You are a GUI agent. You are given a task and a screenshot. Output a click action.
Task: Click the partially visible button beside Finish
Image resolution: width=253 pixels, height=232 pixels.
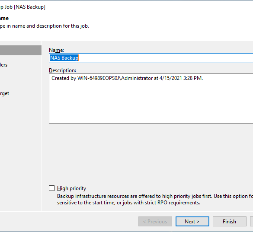(x=252, y=221)
